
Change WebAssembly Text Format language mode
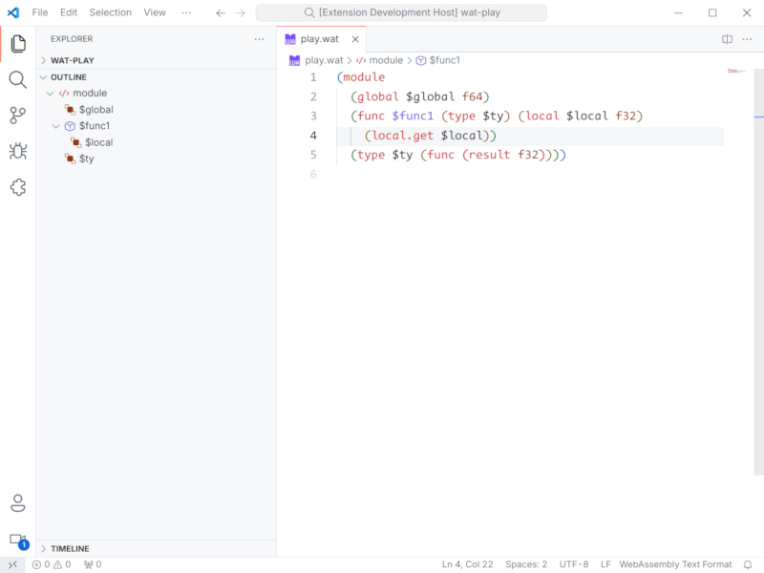click(675, 564)
